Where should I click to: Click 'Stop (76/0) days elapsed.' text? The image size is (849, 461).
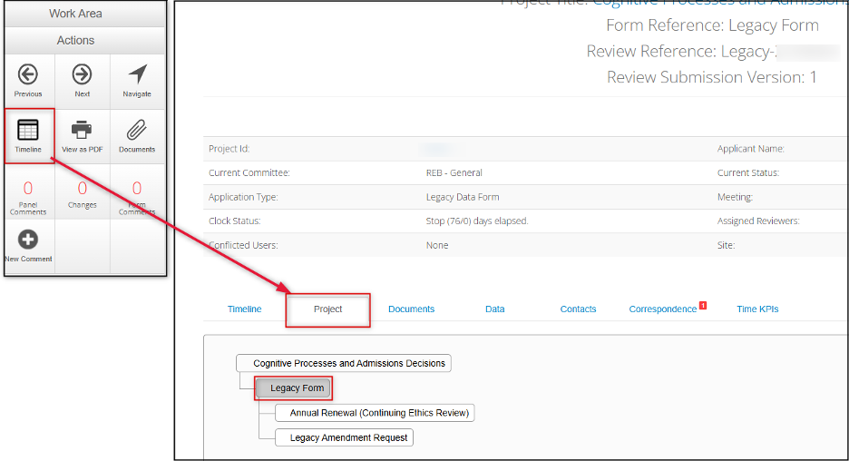(476, 221)
